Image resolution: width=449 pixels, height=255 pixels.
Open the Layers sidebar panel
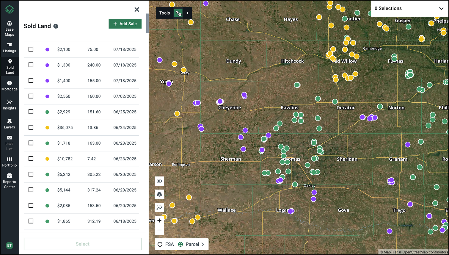pyautogui.click(x=10, y=124)
